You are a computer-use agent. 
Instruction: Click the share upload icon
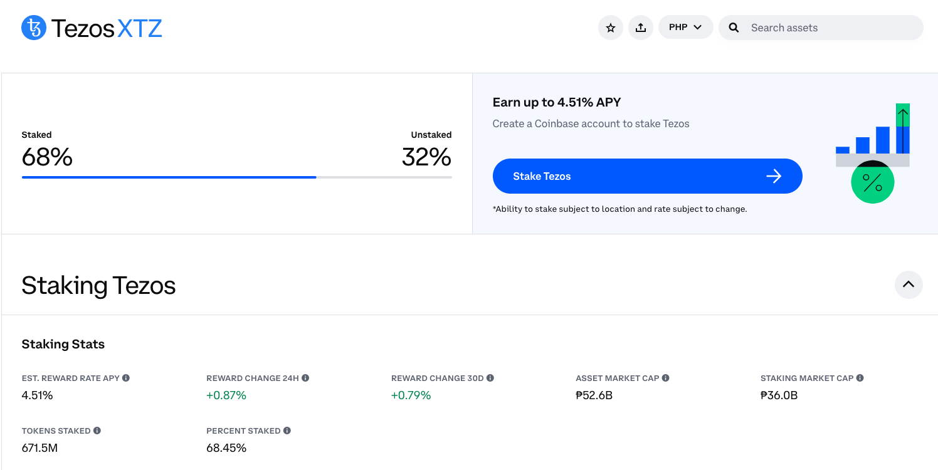point(640,28)
